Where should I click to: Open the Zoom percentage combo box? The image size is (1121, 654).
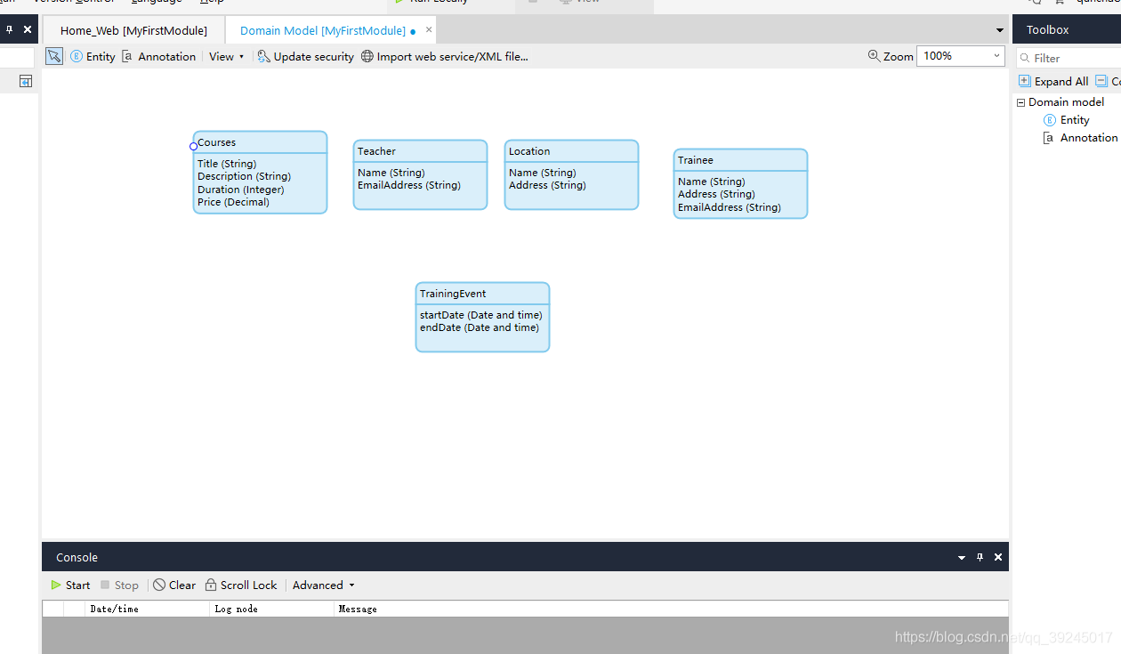(960, 56)
